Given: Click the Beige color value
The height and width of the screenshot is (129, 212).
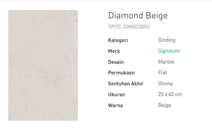Looking at the screenshot, I should [x=164, y=105].
